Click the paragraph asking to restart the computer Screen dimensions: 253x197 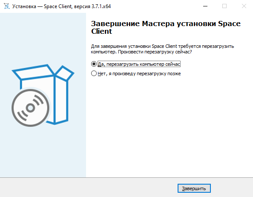point(162,49)
